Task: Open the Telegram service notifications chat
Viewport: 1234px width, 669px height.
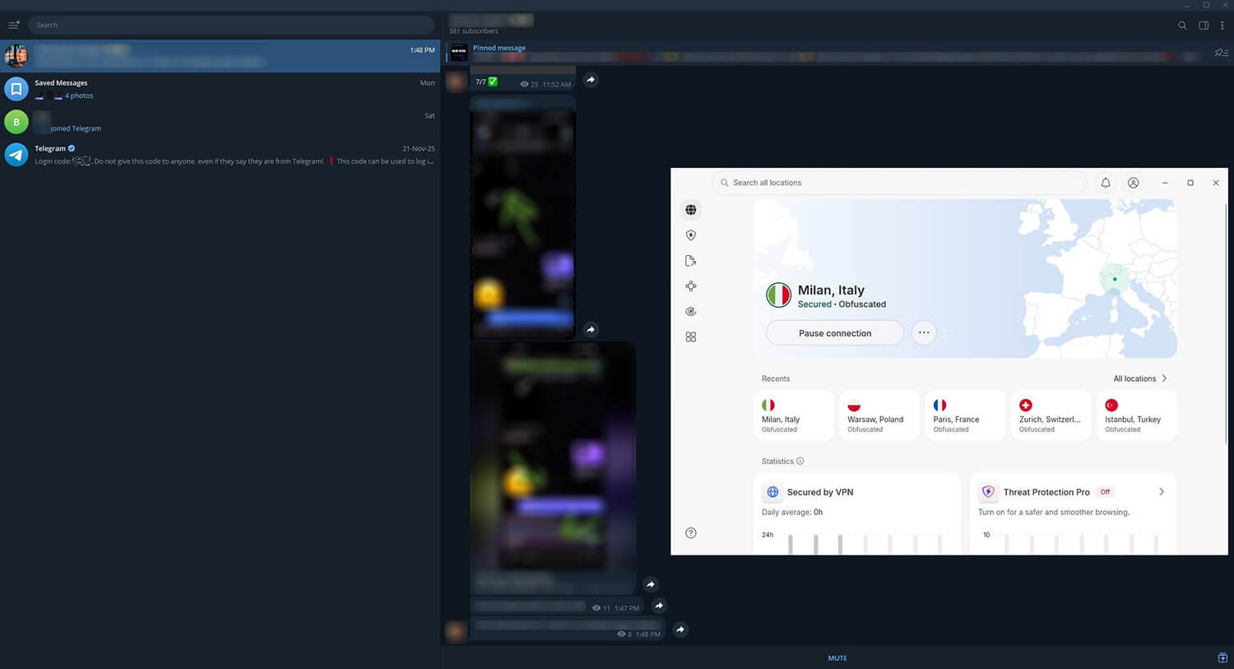Action: click(x=220, y=155)
